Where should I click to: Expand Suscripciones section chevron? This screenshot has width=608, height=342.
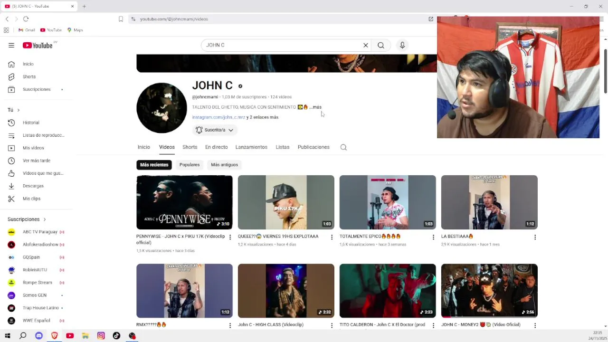[45, 219]
